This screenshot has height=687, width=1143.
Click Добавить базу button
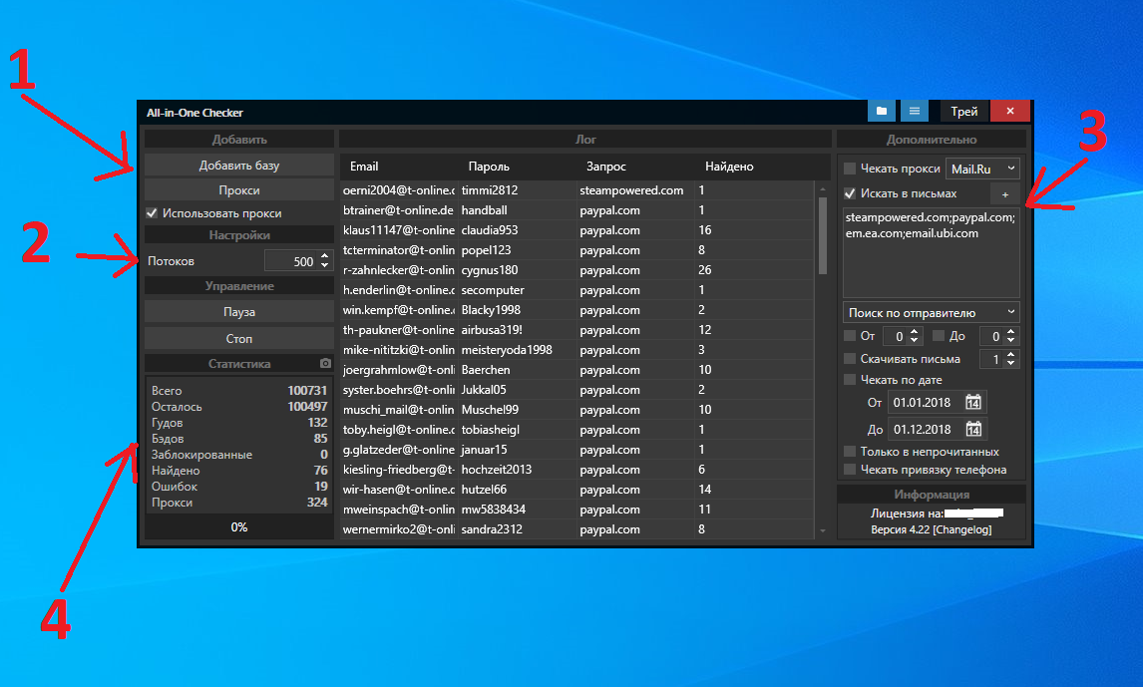point(239,166)
